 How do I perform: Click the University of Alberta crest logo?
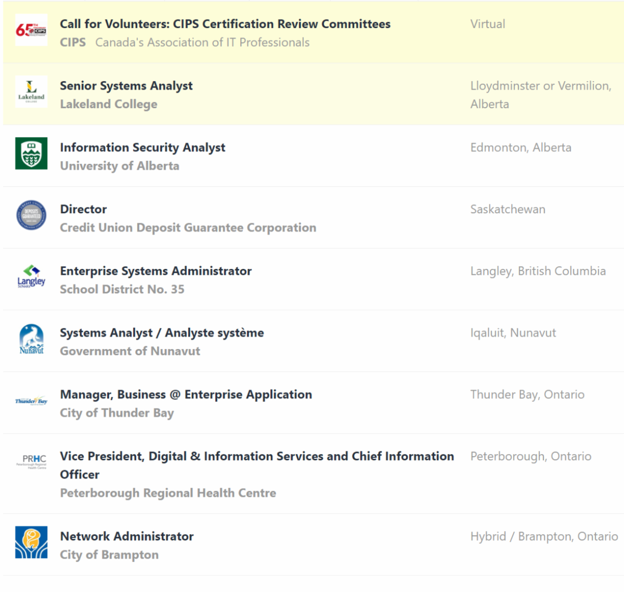click(x=31, y=153)
